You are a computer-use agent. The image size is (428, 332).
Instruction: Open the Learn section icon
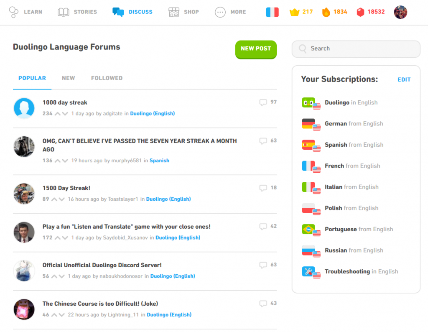click(13, 12)
